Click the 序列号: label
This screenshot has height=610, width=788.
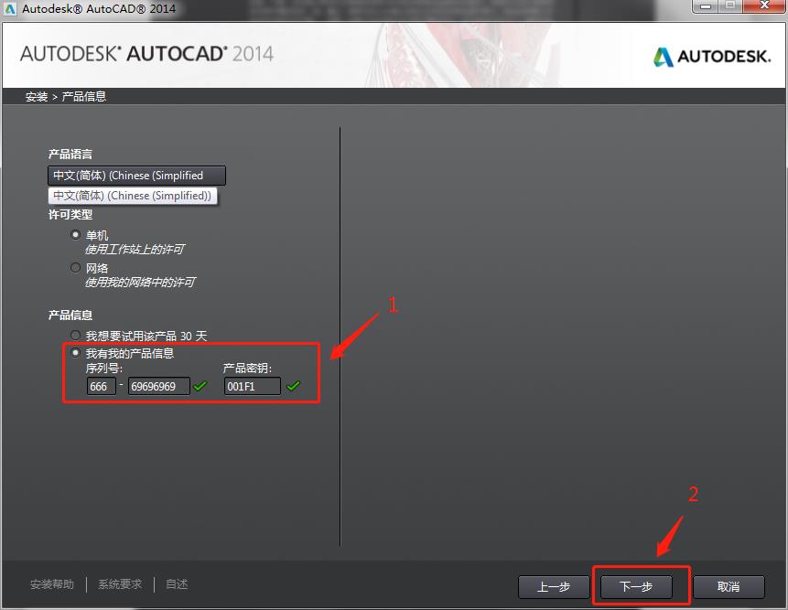pyautogui.click(x=104, y=369)
